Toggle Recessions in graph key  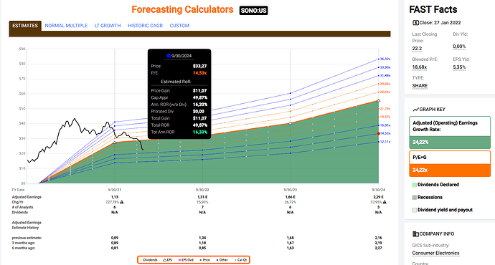pos(427,197)
